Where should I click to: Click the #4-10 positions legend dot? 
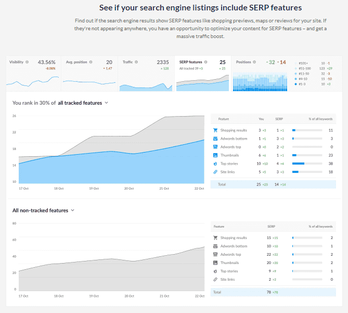(x=295, y=79)
